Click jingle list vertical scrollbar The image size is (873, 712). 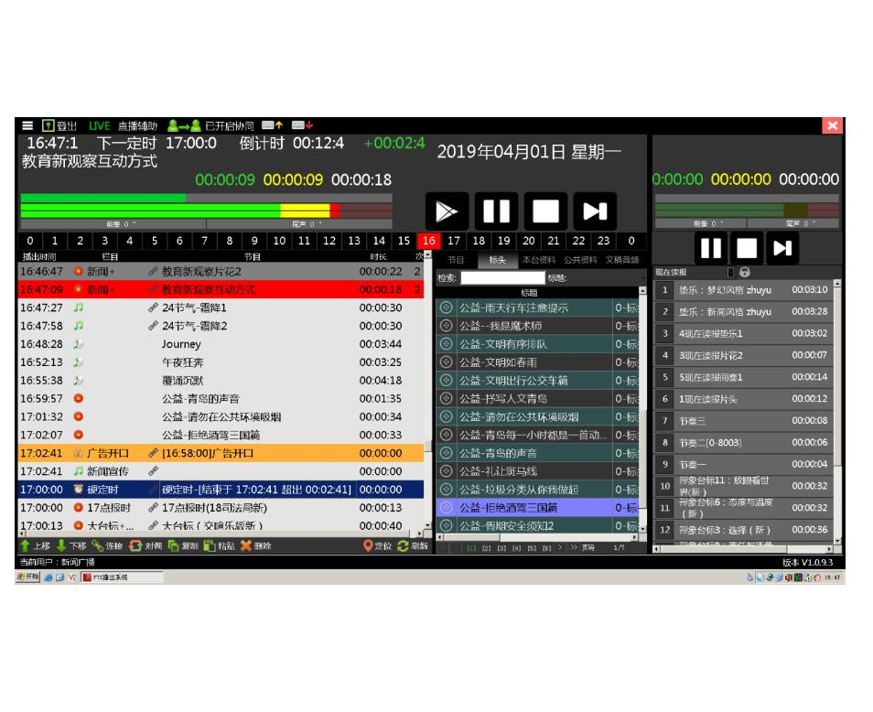(x=836, y=412)
